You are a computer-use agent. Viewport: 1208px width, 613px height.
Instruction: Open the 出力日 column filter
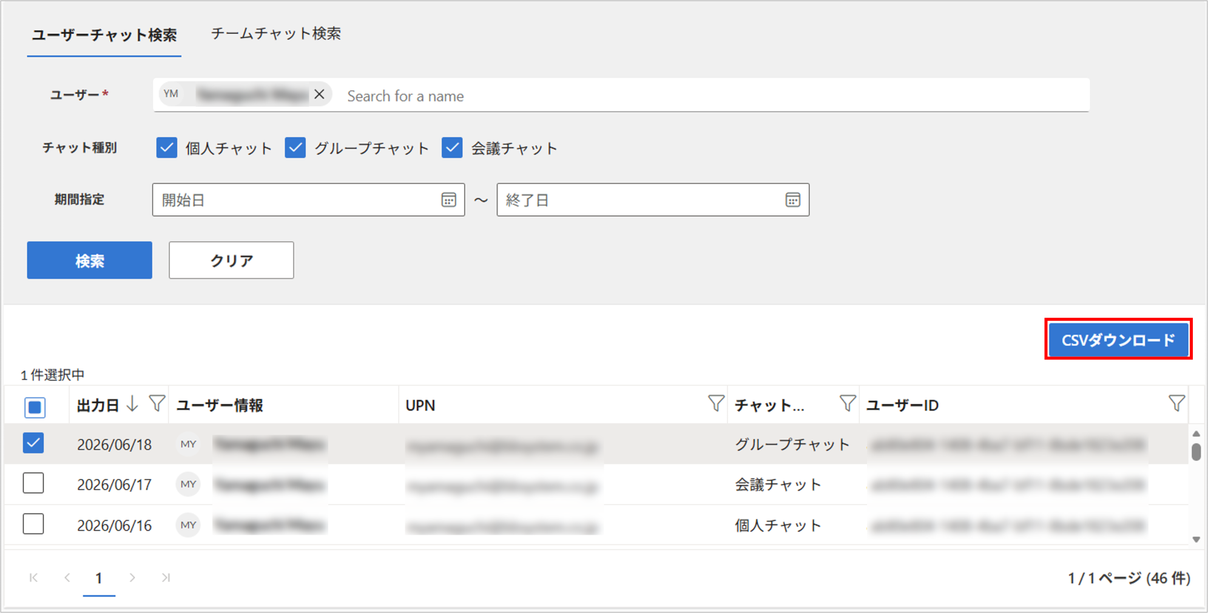157,403
